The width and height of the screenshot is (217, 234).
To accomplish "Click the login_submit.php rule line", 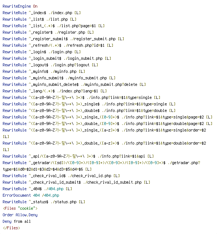I will tap(57, 59).
